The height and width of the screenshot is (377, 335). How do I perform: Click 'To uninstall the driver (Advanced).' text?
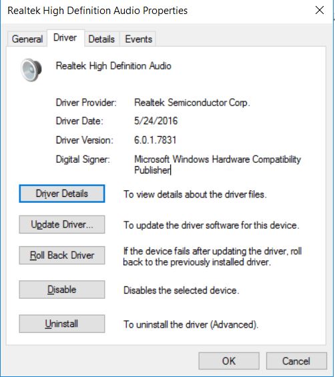click(191, 324)
